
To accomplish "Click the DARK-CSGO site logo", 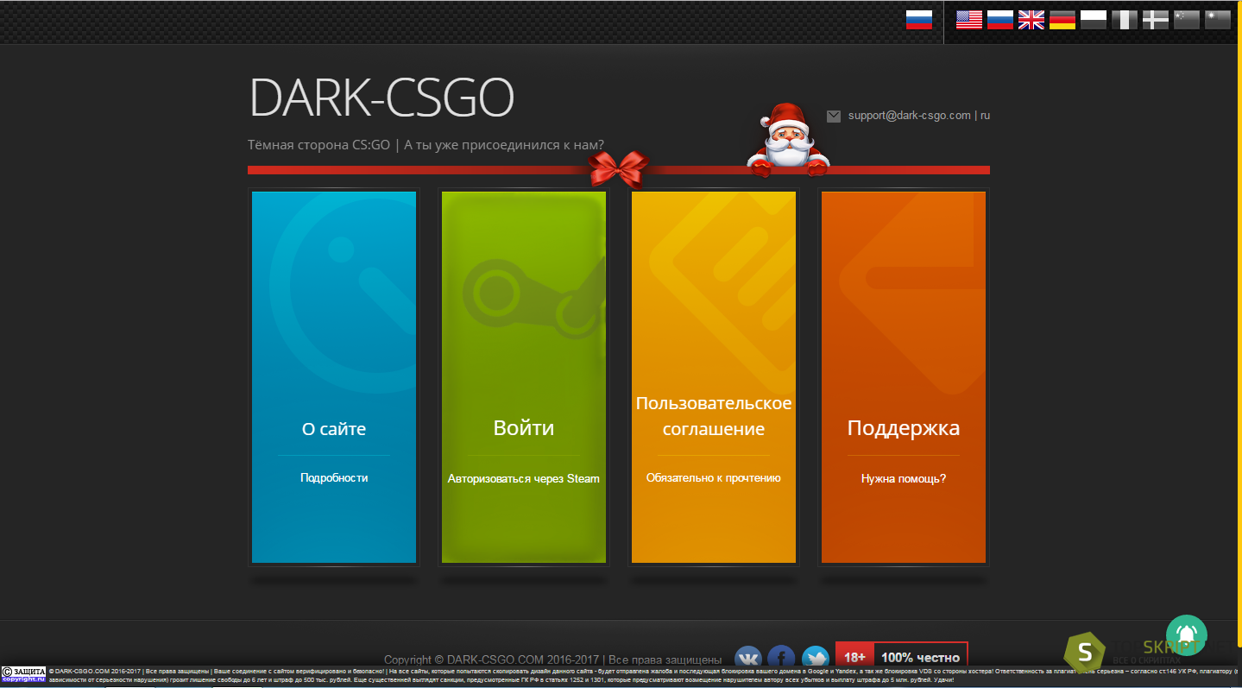I will (x=381, y=98).
